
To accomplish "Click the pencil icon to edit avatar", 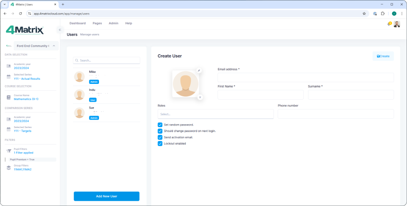I will 199,70.
